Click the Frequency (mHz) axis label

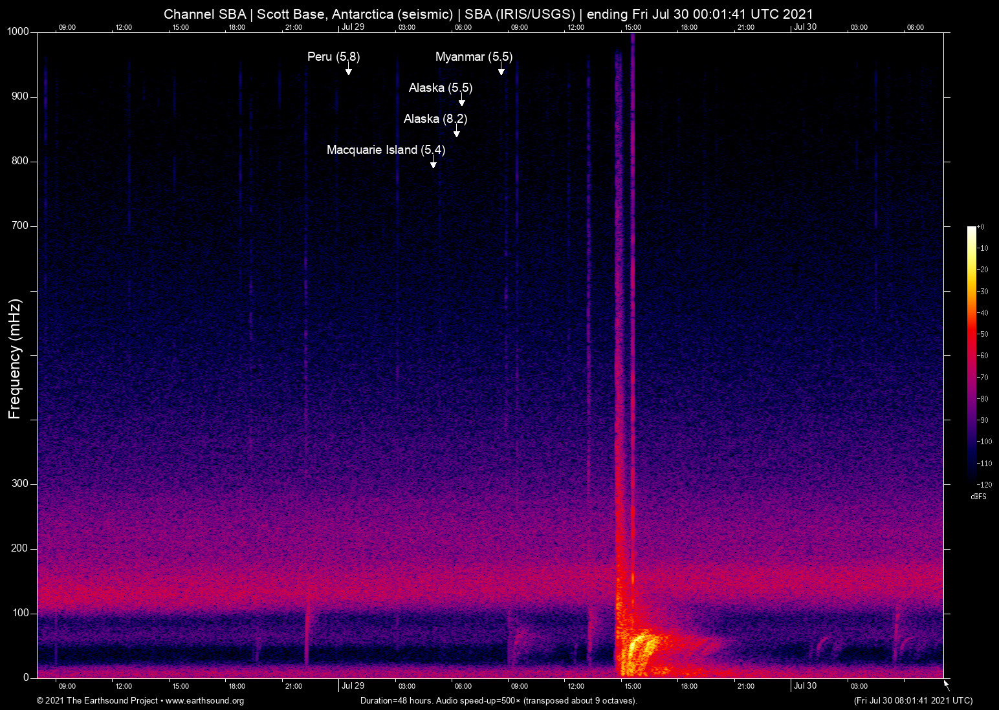(x=15, y=359)
